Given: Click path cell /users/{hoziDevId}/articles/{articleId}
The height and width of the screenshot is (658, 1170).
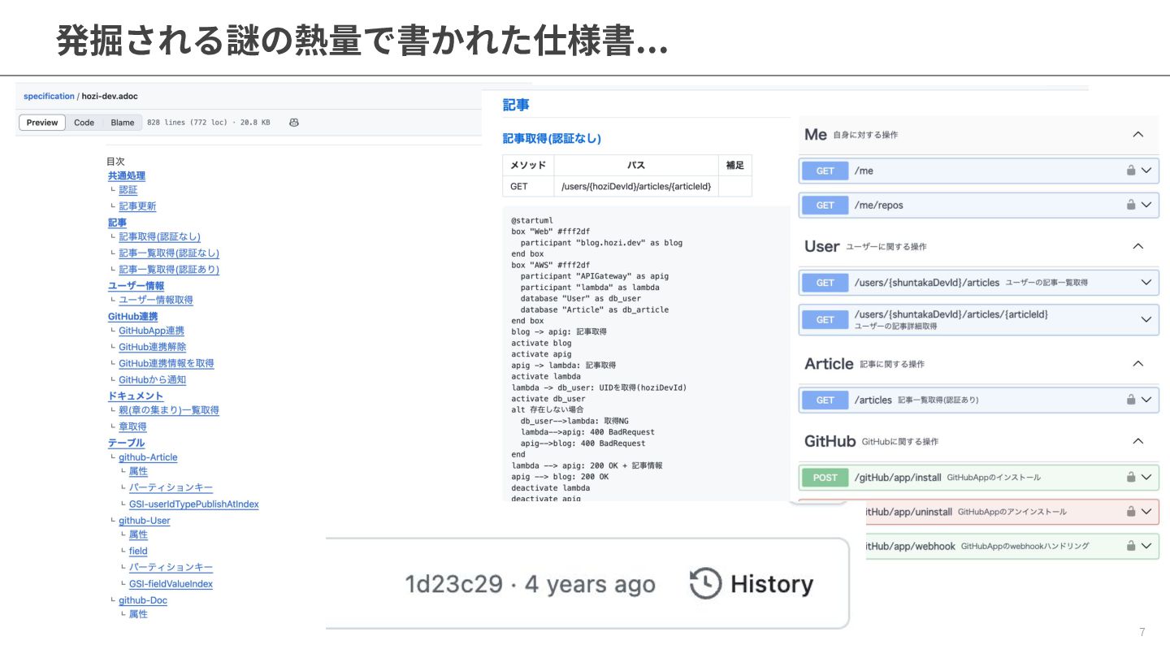Looking at the screenshot, I should [636, 186].
